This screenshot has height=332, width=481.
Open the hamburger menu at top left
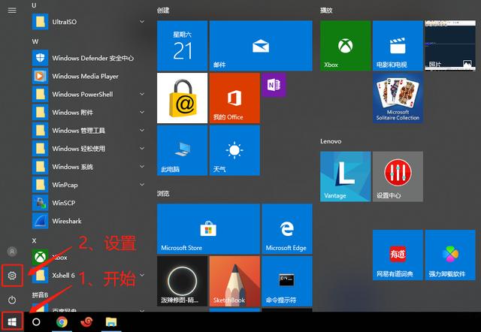(x=12, y=10)
